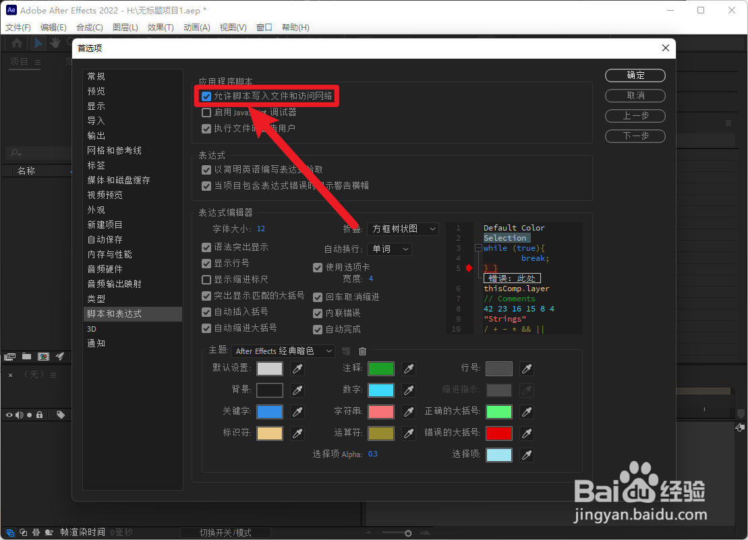Select 自动保存 in preferences list
Image resolution: width=748 pixels, height=540 pixels.
[133, 240]
